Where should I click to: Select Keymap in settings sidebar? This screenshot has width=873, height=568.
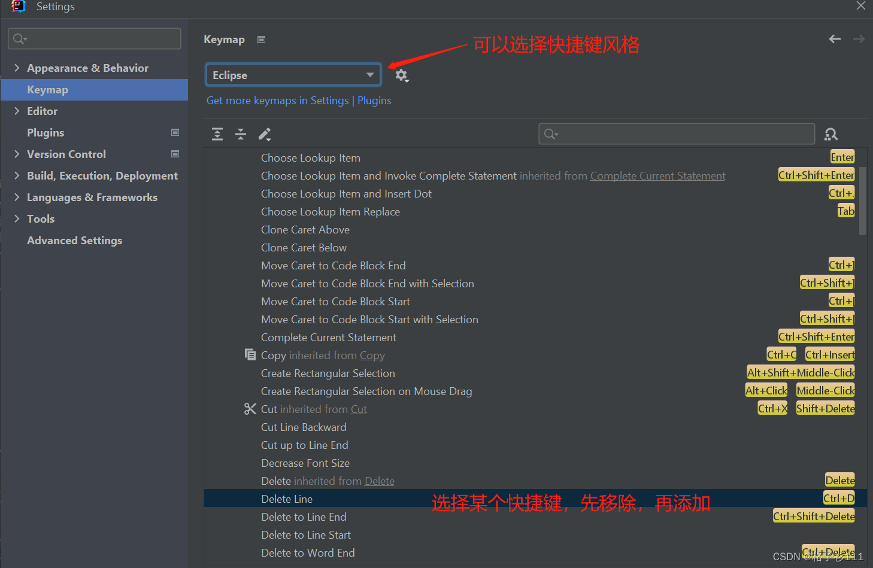95,90
